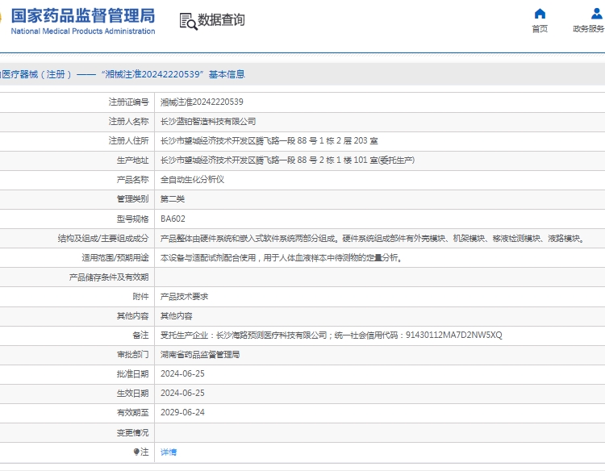This screenshot has width=605, height=471.
Task: Click the 其他内容 value link
Action: coord(177,316)
